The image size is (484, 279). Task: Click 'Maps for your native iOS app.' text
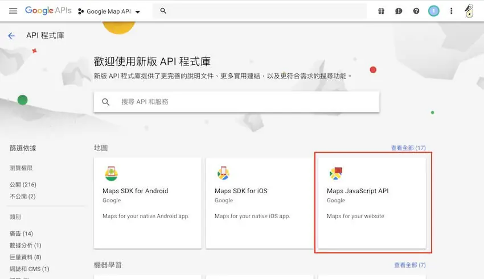point(252,216)
